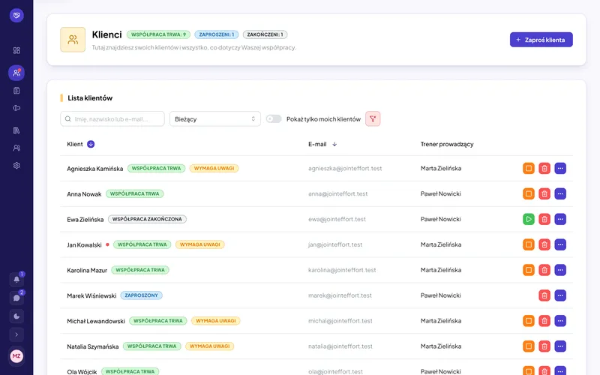
Task: Focus the name or e-mail search field
Action: pos(112,119)
